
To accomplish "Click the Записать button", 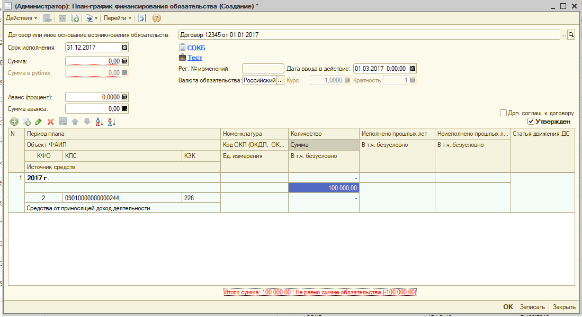I will pos(532,307).
